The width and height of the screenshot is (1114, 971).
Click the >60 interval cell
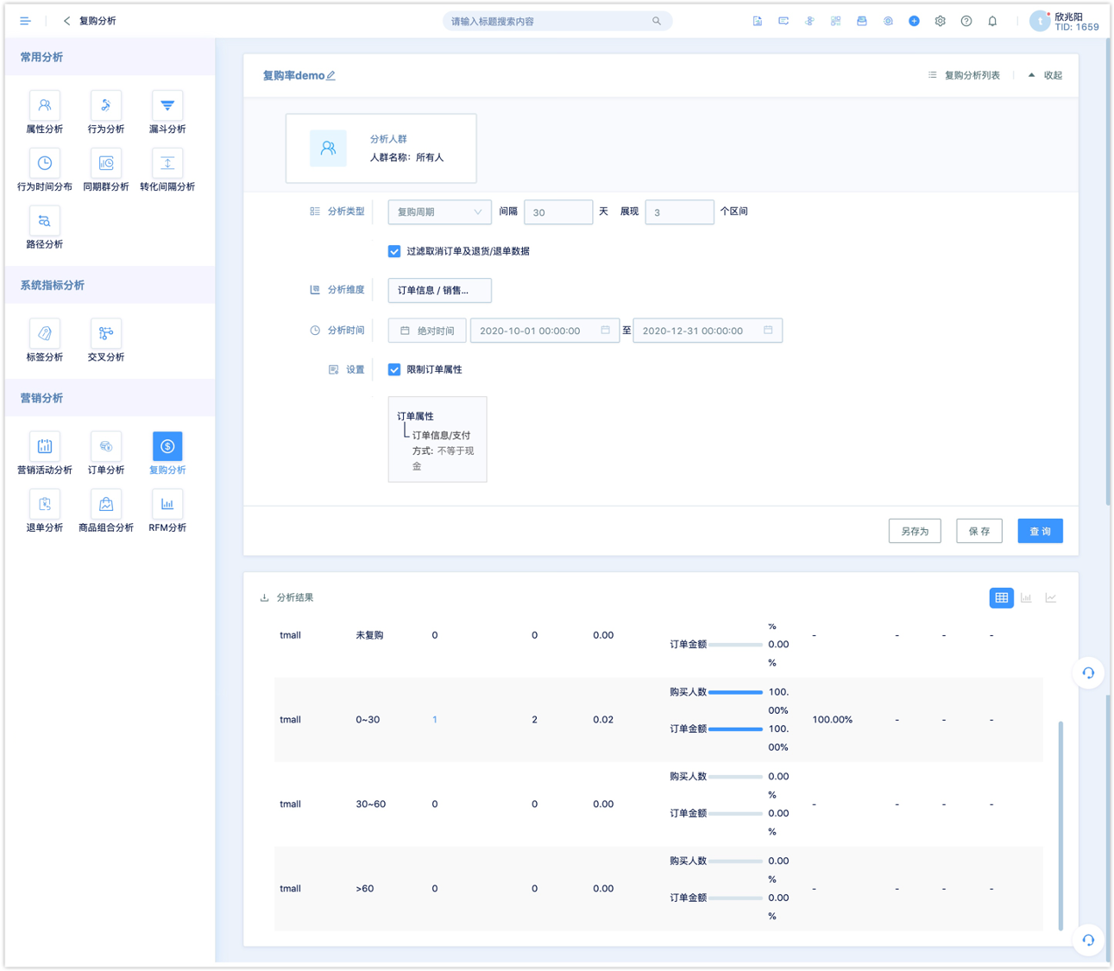365,889
